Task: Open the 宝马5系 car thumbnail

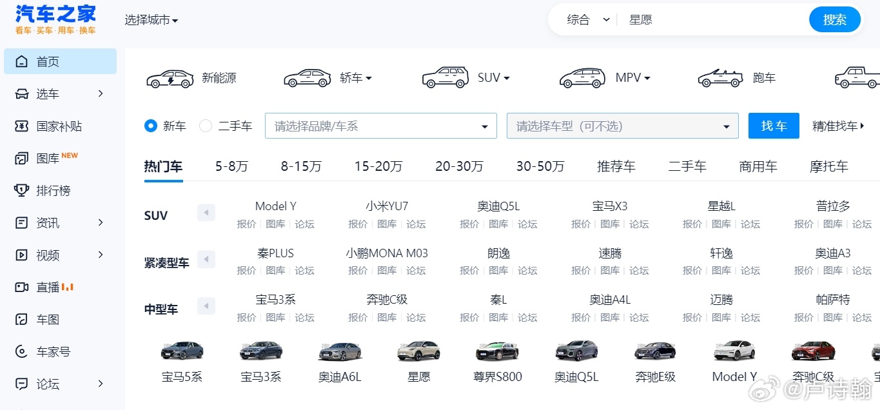Action: click(182, 351)
